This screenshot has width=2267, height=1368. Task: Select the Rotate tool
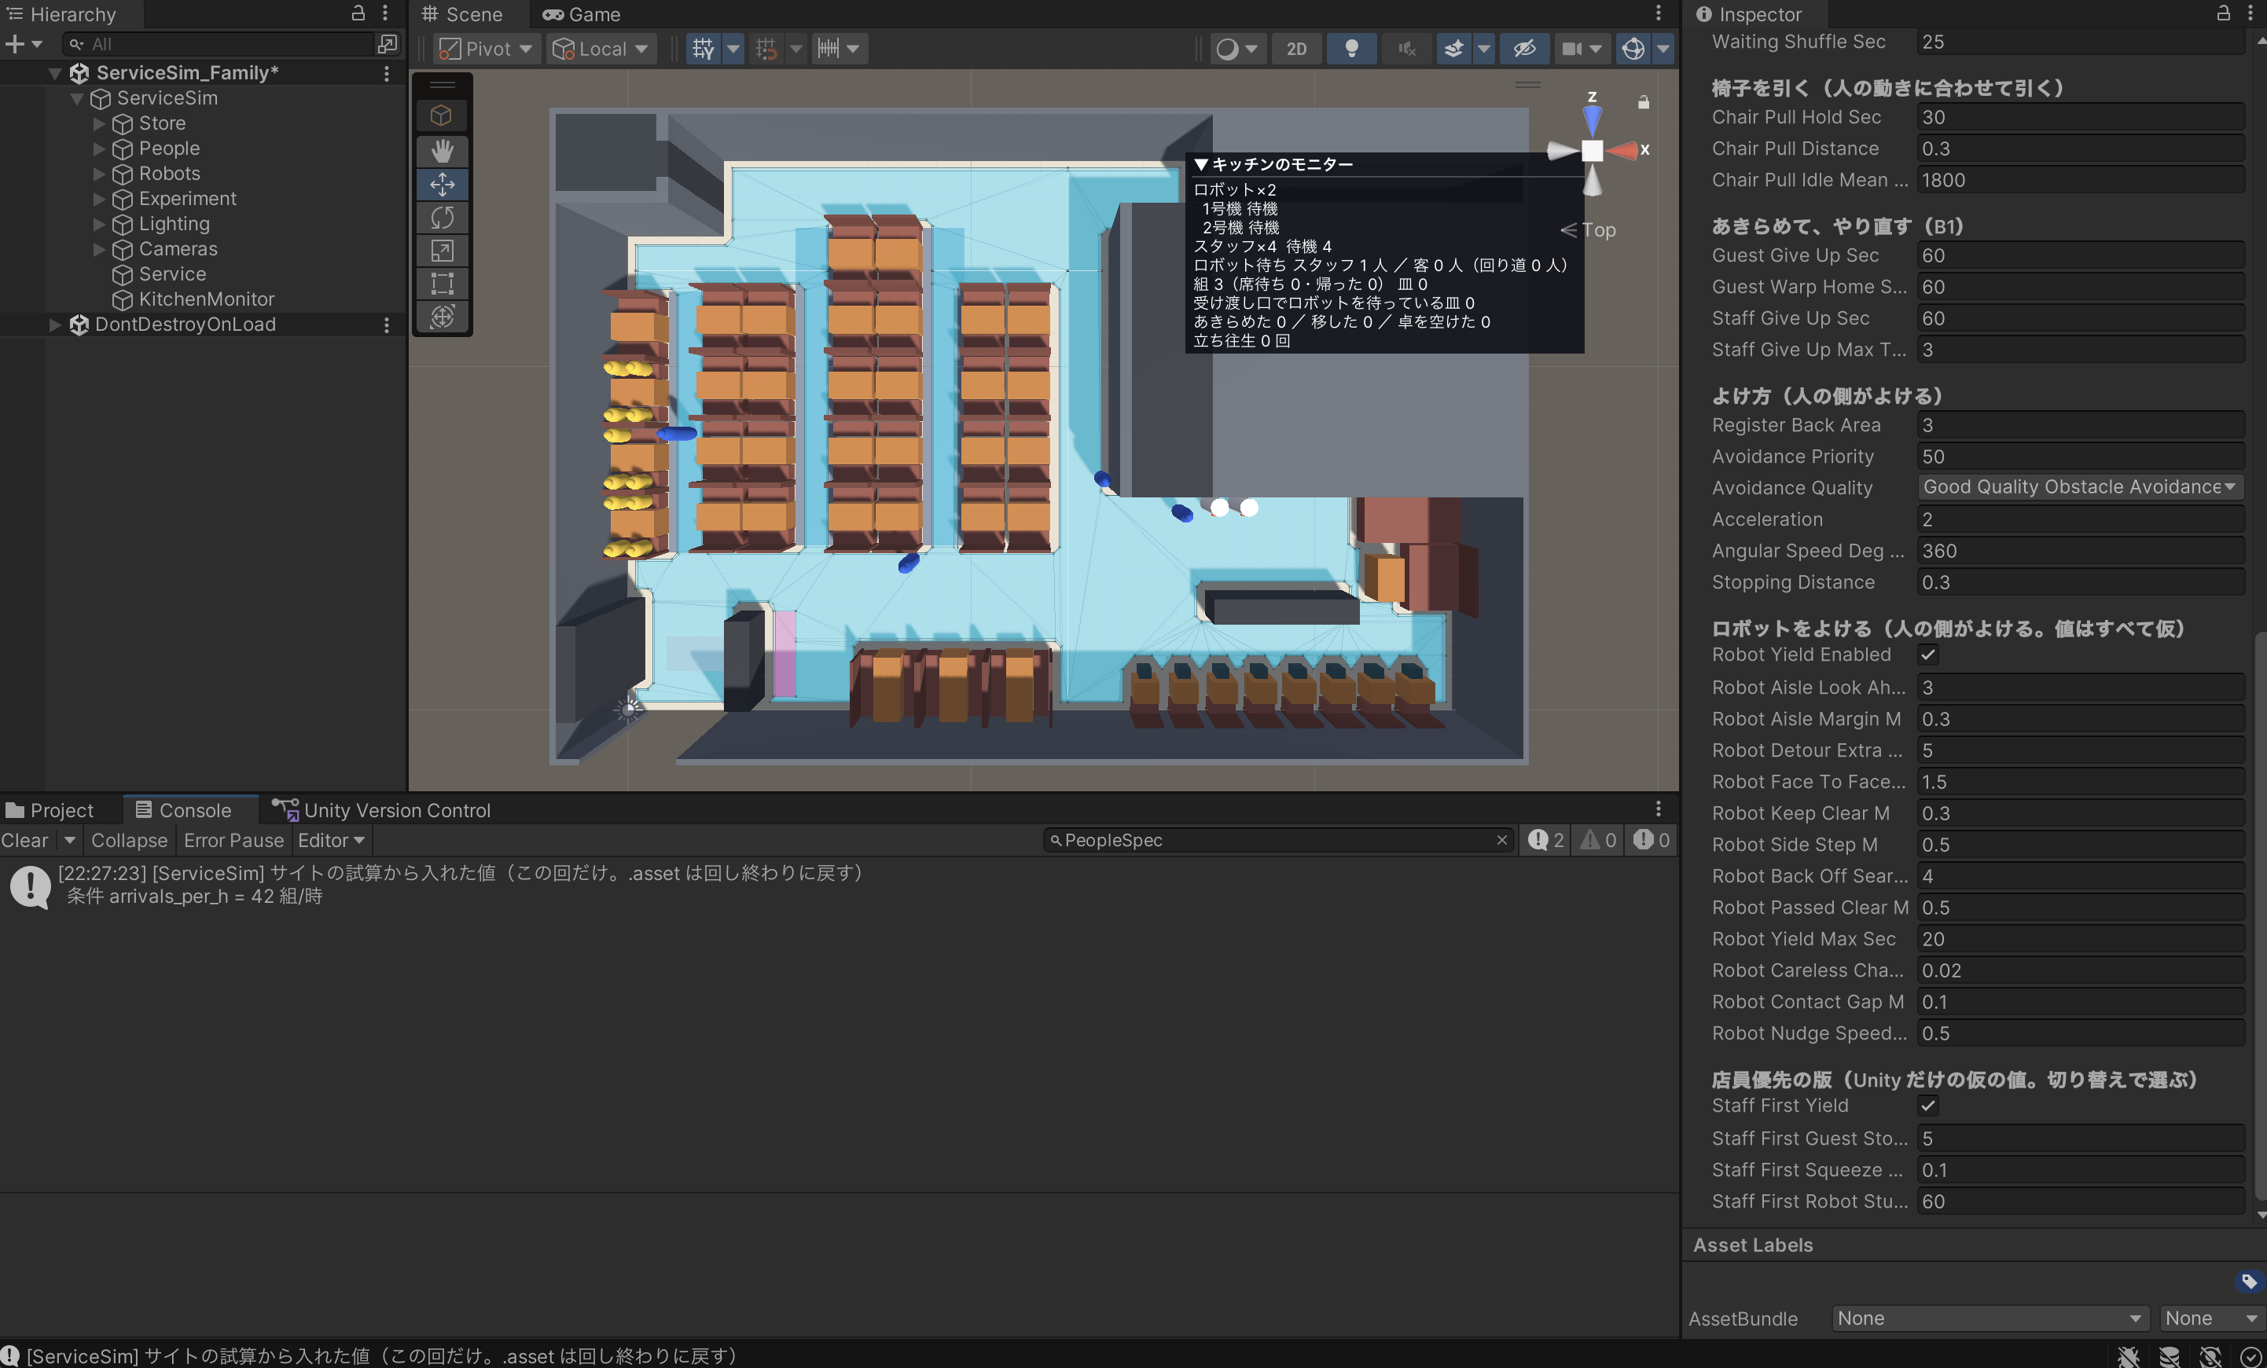tap(442, 217)
